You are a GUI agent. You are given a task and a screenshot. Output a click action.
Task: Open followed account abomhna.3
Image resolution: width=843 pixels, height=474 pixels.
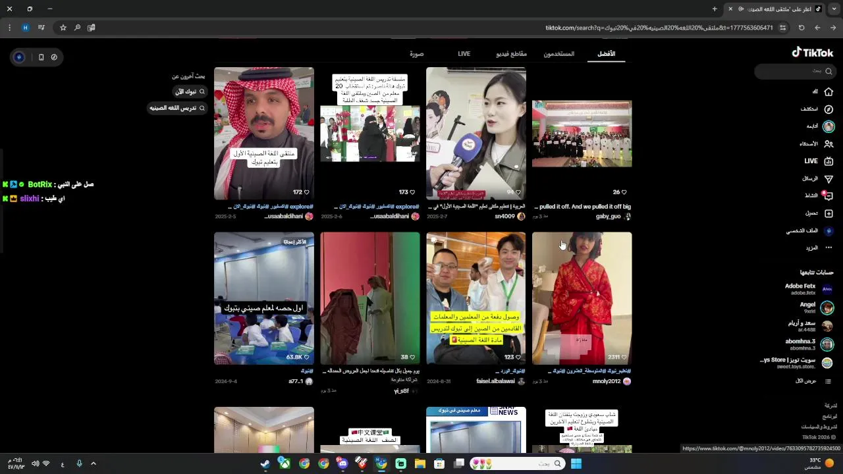(x=808, y=344)
